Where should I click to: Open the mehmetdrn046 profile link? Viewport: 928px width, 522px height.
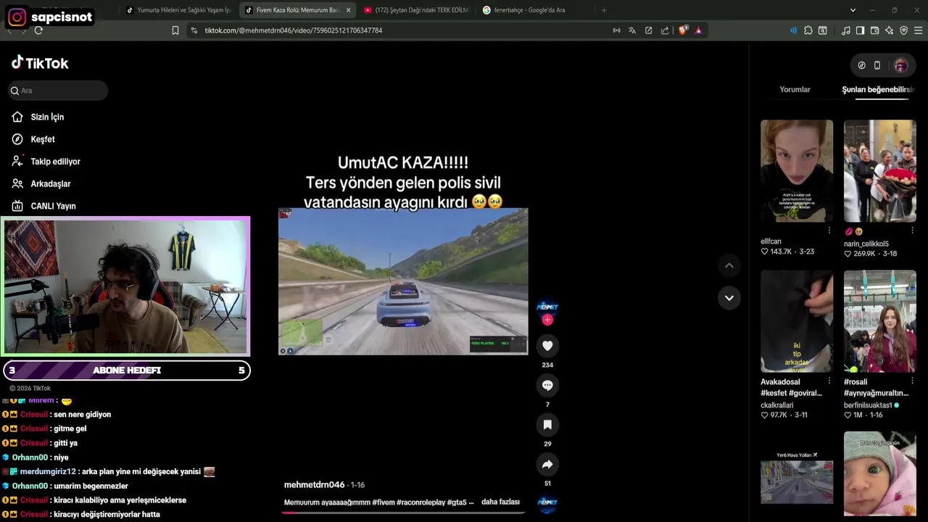click(314, 484)
